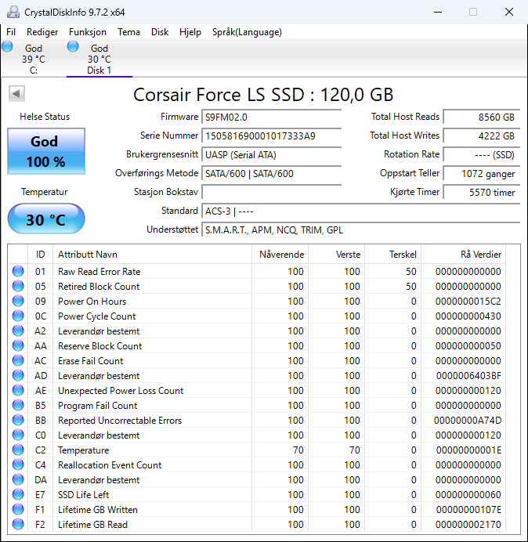Open the Disk menu
528x542 pixels.
coord(160,32)
